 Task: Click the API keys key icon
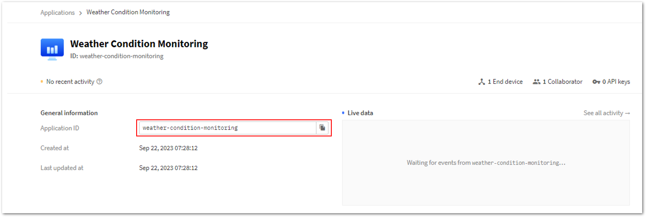tap(596, 82)
